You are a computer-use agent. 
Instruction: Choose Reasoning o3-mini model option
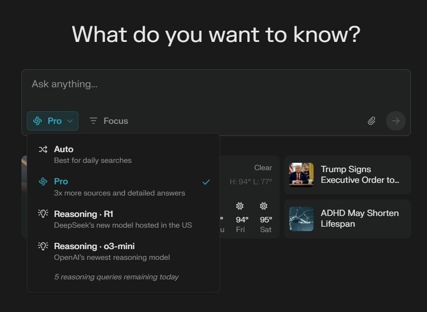click(x=123, y=252)
